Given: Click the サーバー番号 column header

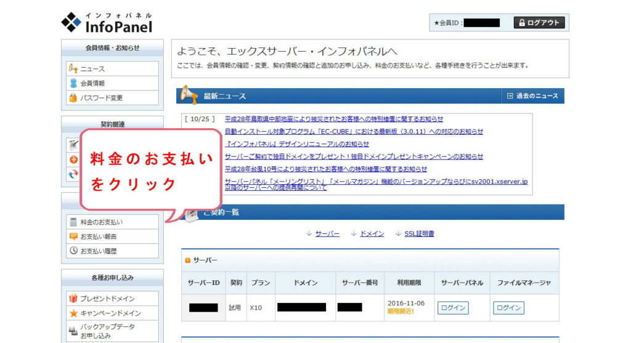Looking at the screenshot, I should point(360,283).
